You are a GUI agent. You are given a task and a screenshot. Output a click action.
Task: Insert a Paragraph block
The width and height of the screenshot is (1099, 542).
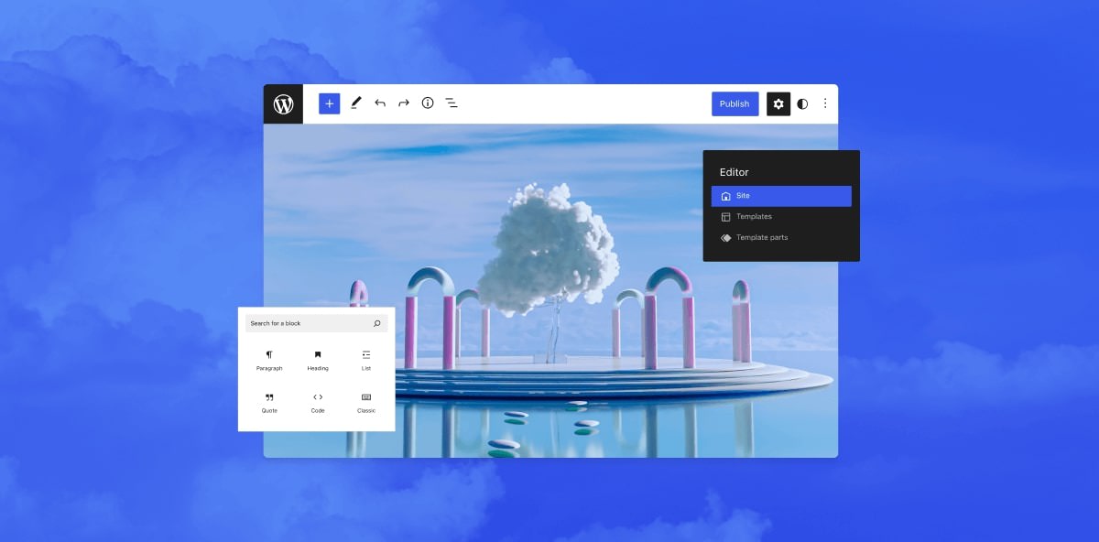coord(269,360)
